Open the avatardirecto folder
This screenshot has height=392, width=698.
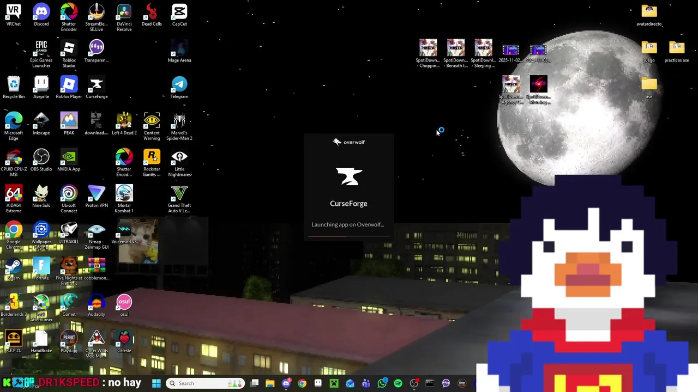coord(649,15)
